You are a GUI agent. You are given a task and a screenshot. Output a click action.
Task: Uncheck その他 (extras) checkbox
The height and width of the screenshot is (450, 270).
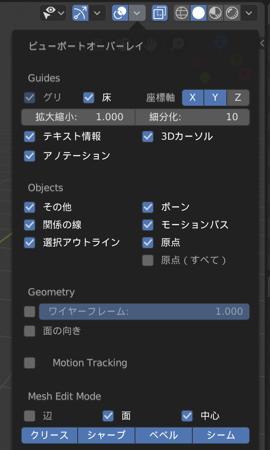click(30, 207)
